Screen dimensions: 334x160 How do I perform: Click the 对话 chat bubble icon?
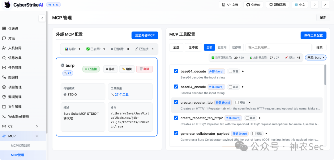point(4,38)
